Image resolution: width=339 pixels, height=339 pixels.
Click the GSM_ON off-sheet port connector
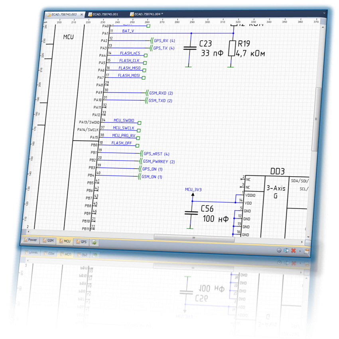coord(139,176)
